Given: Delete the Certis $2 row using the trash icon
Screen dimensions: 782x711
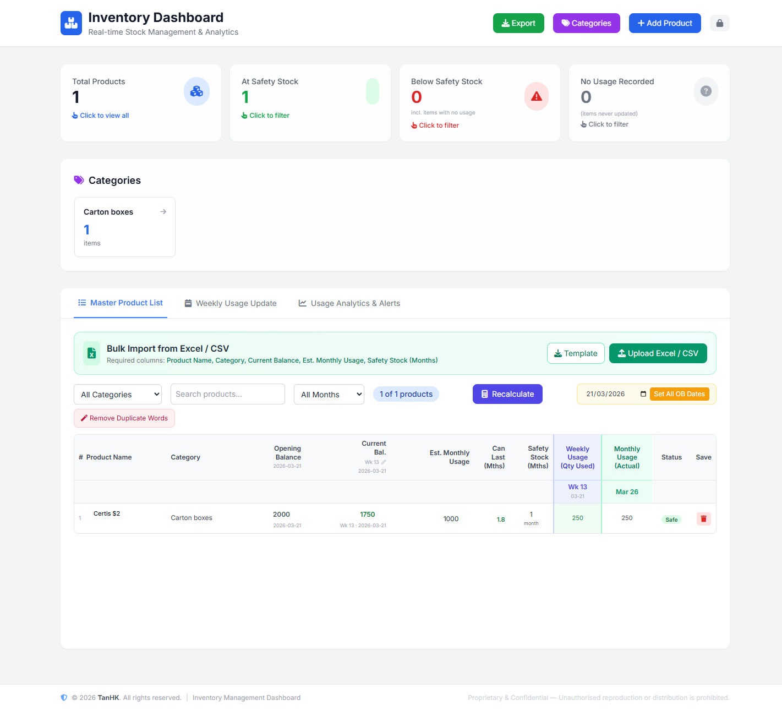Looking at the screenshot, I should pos(703,518).
